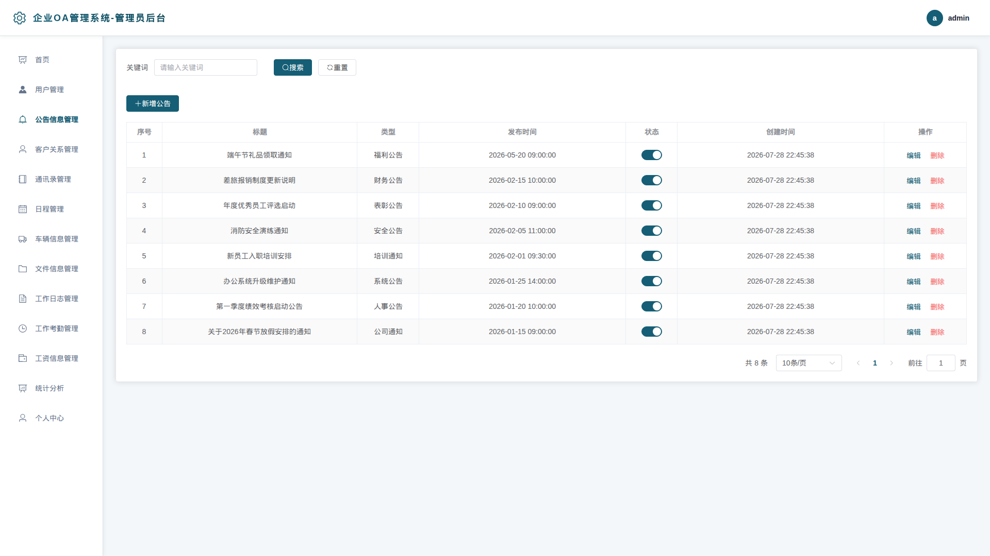Screen dimensions: 990x556
Task: Click the 工作日志管理 document icon
Action: click(23, 299)
